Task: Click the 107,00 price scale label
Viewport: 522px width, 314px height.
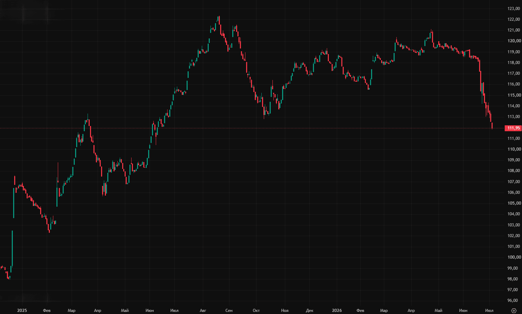Action: click(514, 182)
